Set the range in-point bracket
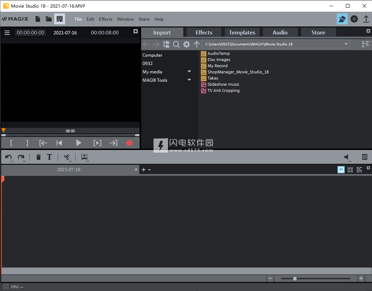The height and width of the screenshot is (291, 372). point(11,143)
